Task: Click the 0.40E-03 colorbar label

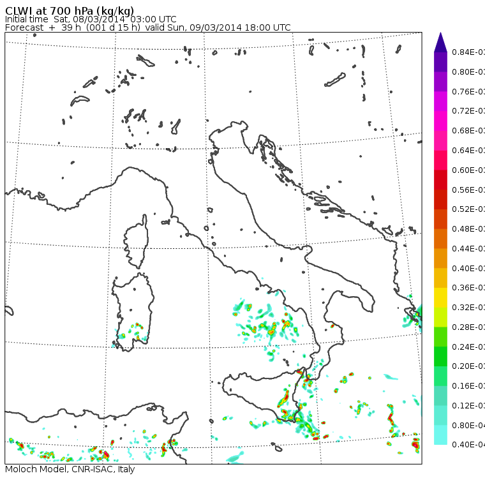Action: coord(468,269)
